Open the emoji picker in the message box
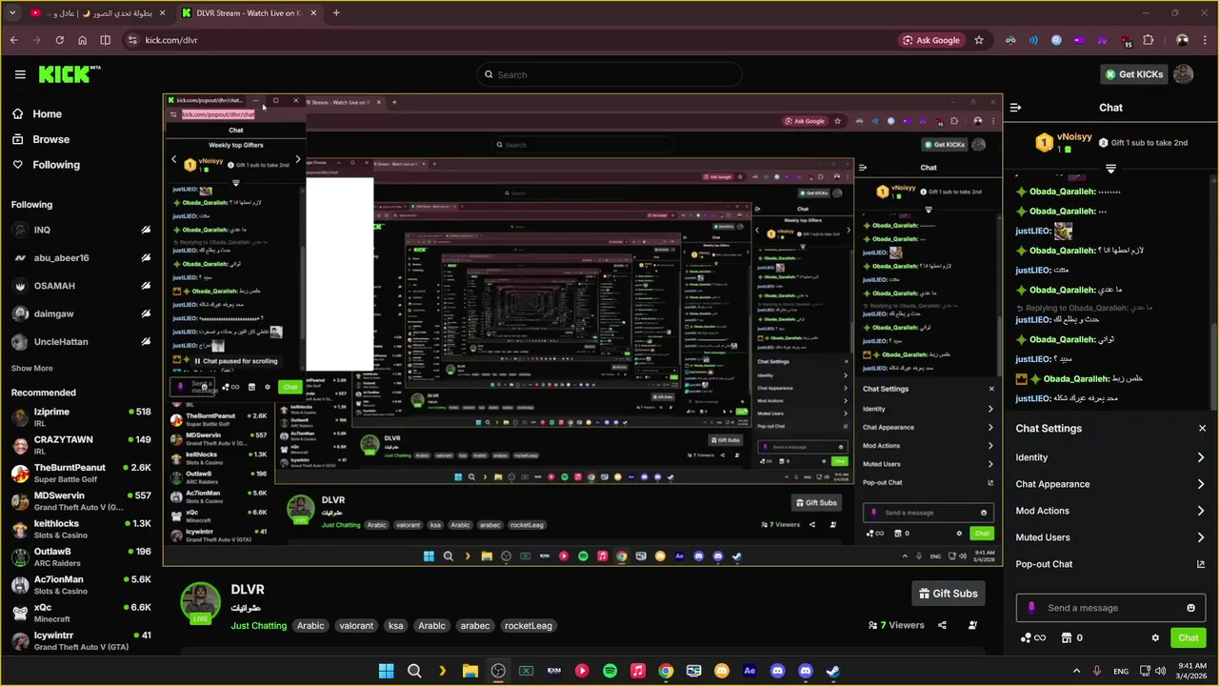Screen dimensions: 1219x686 (1190, 608)
